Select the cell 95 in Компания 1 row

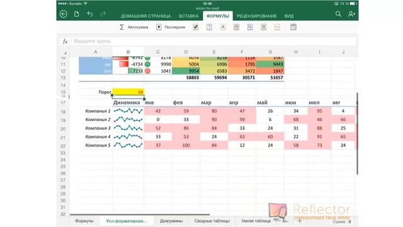click(319, 111)
